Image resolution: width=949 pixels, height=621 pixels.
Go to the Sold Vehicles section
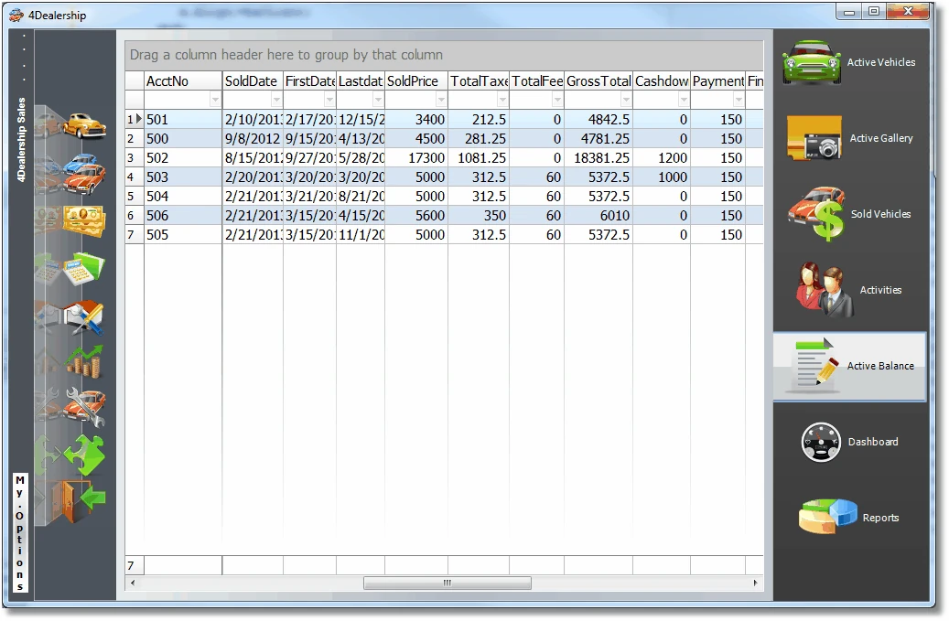click(x=849, y=213)
